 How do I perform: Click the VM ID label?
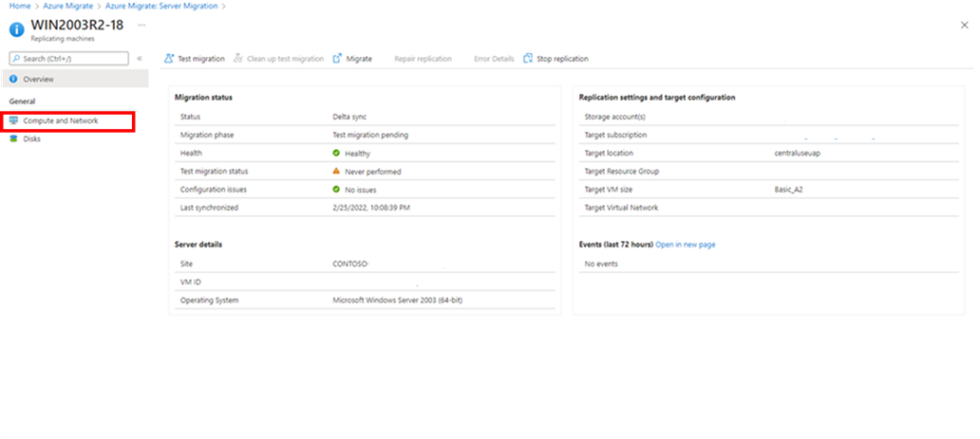pos(191,283)
